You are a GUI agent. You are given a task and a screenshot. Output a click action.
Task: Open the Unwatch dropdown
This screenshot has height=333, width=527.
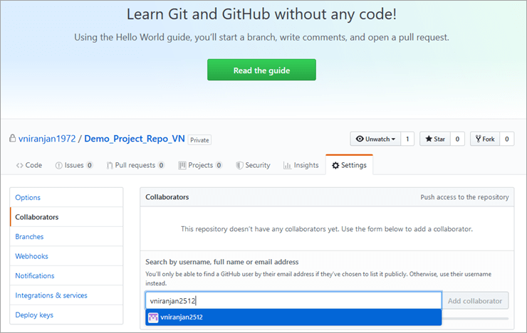375,139
